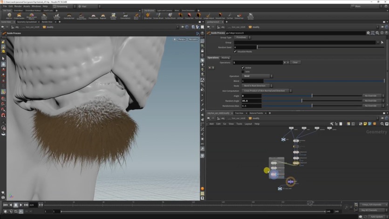Click the modify node path button in viewport

click(48, 27)
